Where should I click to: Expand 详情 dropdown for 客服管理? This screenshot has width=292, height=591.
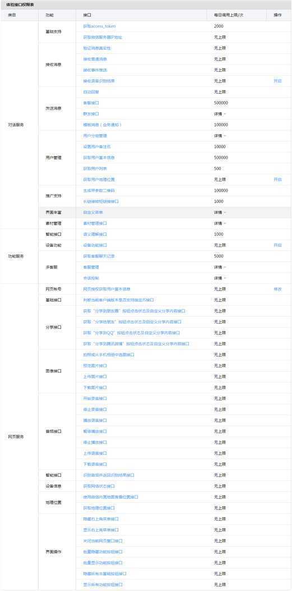(220, 267)
